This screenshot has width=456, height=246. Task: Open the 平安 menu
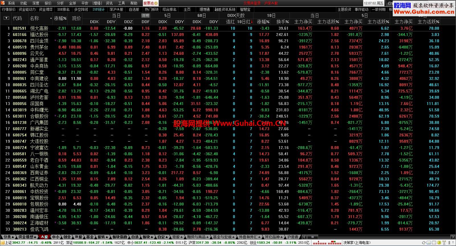coord(85,3)
